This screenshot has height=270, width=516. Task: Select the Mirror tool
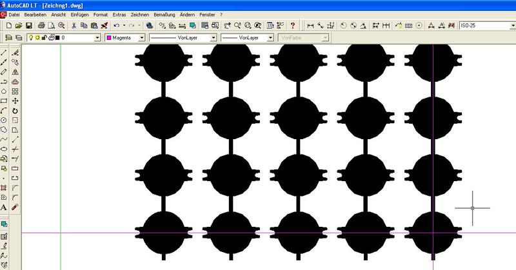point(15,72)
